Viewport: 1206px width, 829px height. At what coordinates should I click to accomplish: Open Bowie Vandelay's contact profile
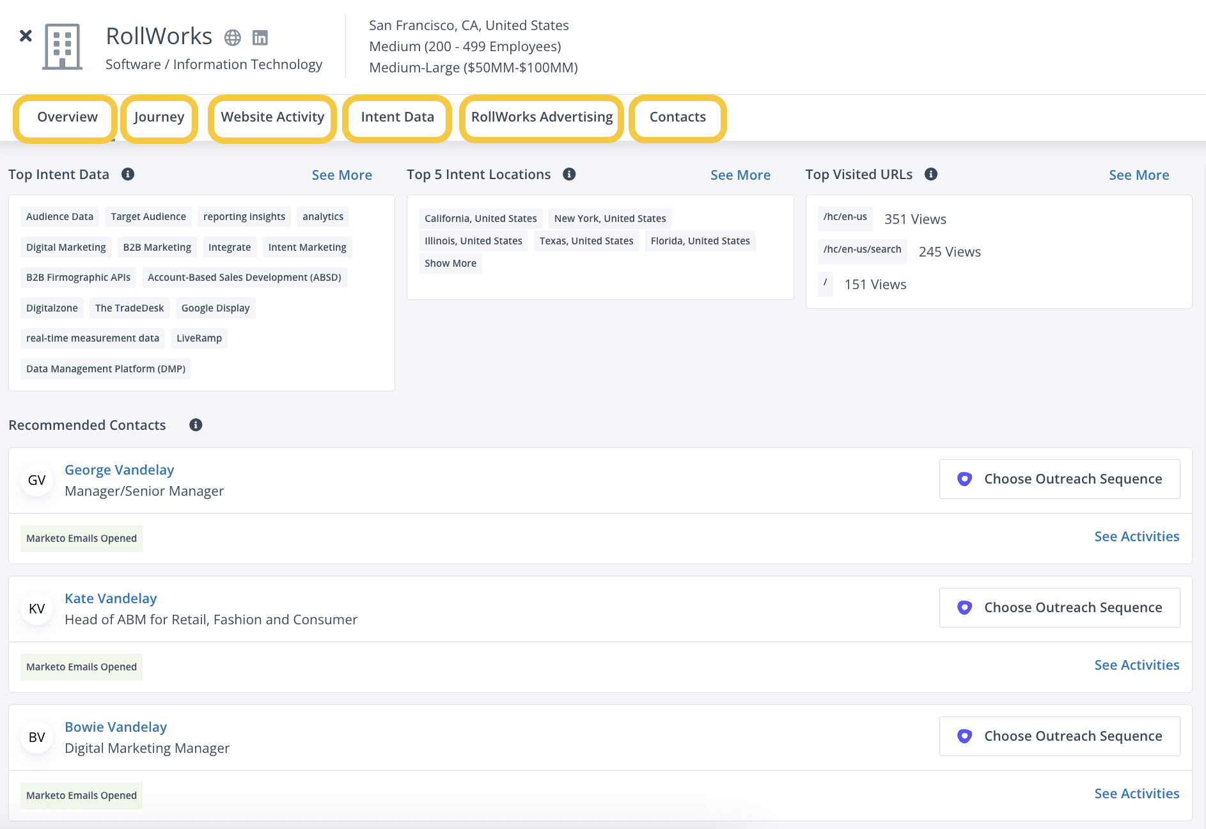pyautogui.click(x=116, y=727)
